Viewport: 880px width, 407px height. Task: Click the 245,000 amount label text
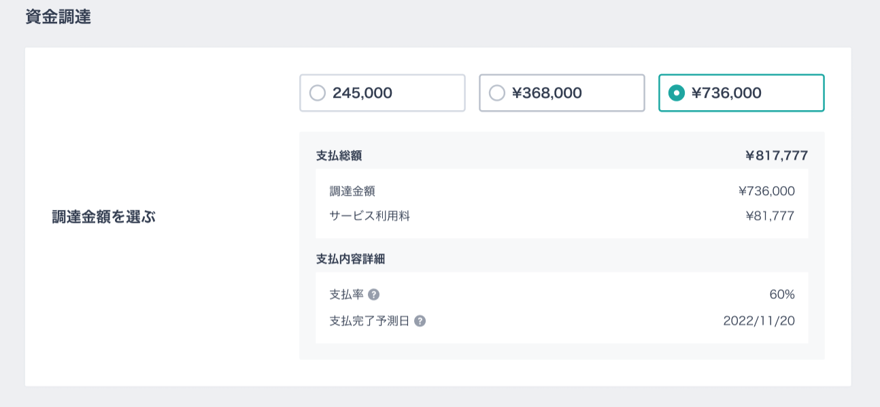(x=362, y=93)
